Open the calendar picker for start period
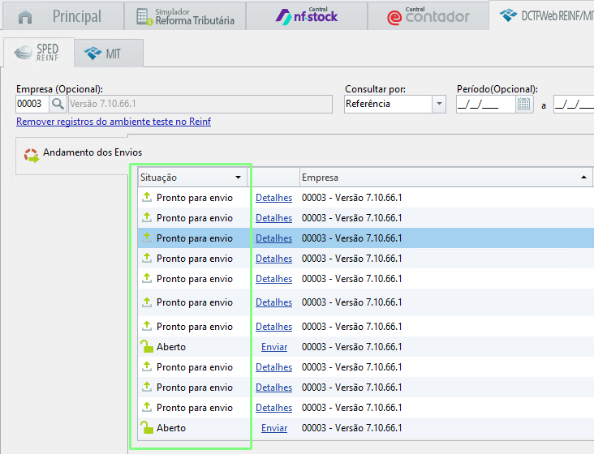 coord(524,104)
